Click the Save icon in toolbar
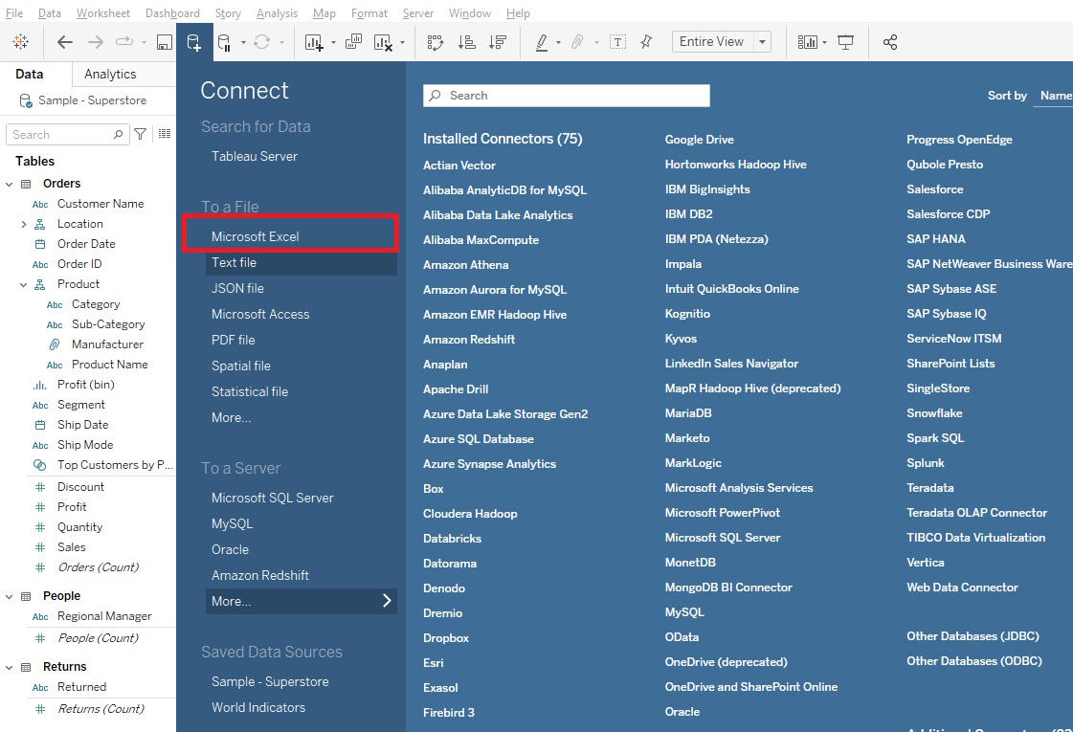Viewport: 1073px width, 732px height. coord(165,42)
